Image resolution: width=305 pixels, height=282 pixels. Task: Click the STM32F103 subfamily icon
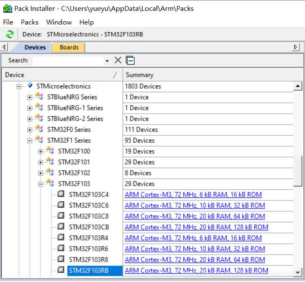pyautogui.click(x=50, y=183)
